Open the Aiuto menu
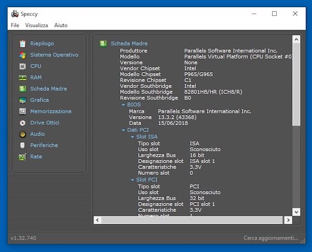The image size is (312, 252). point(61,25)
